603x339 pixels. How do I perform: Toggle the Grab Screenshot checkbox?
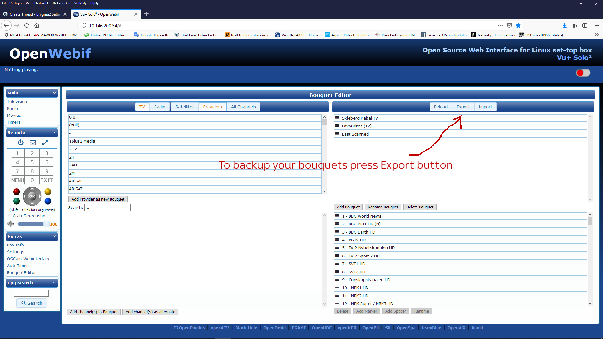click(9, 215)
